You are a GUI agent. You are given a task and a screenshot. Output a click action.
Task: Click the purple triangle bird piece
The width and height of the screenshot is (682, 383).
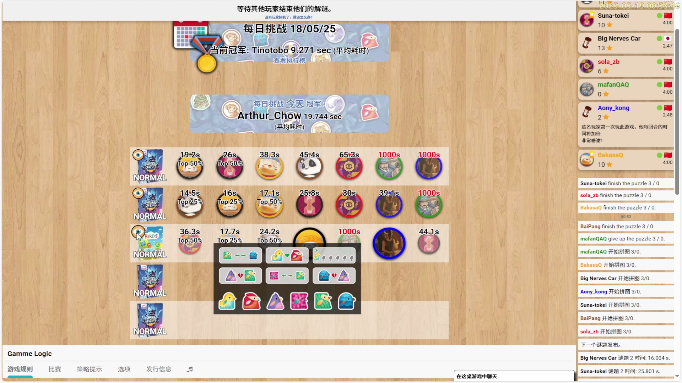click(x=275, y=301)
